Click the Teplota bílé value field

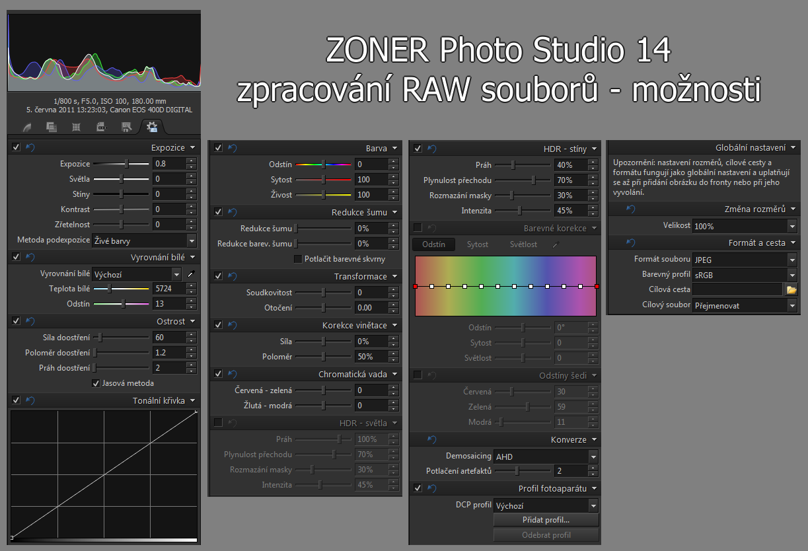tap(169, 289)
